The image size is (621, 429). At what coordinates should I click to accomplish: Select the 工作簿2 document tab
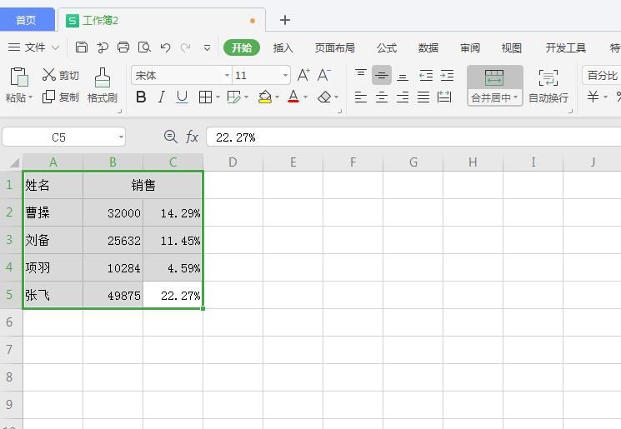click(162, 20)
